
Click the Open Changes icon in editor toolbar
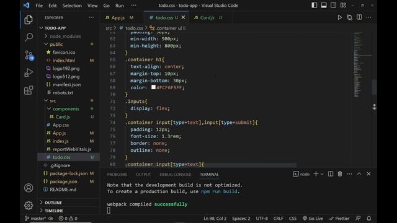pos(349,17)
